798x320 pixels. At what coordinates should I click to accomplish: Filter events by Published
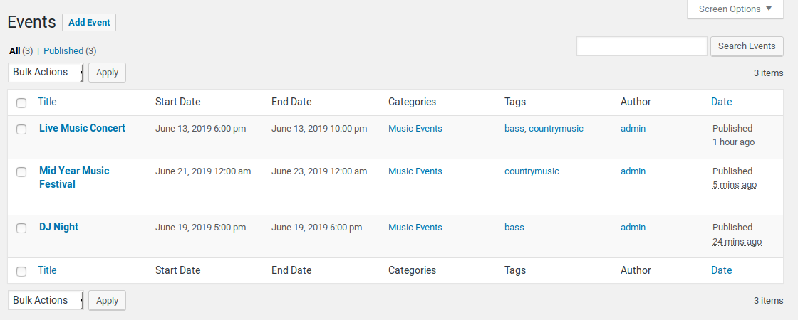(x=63, y=50)
